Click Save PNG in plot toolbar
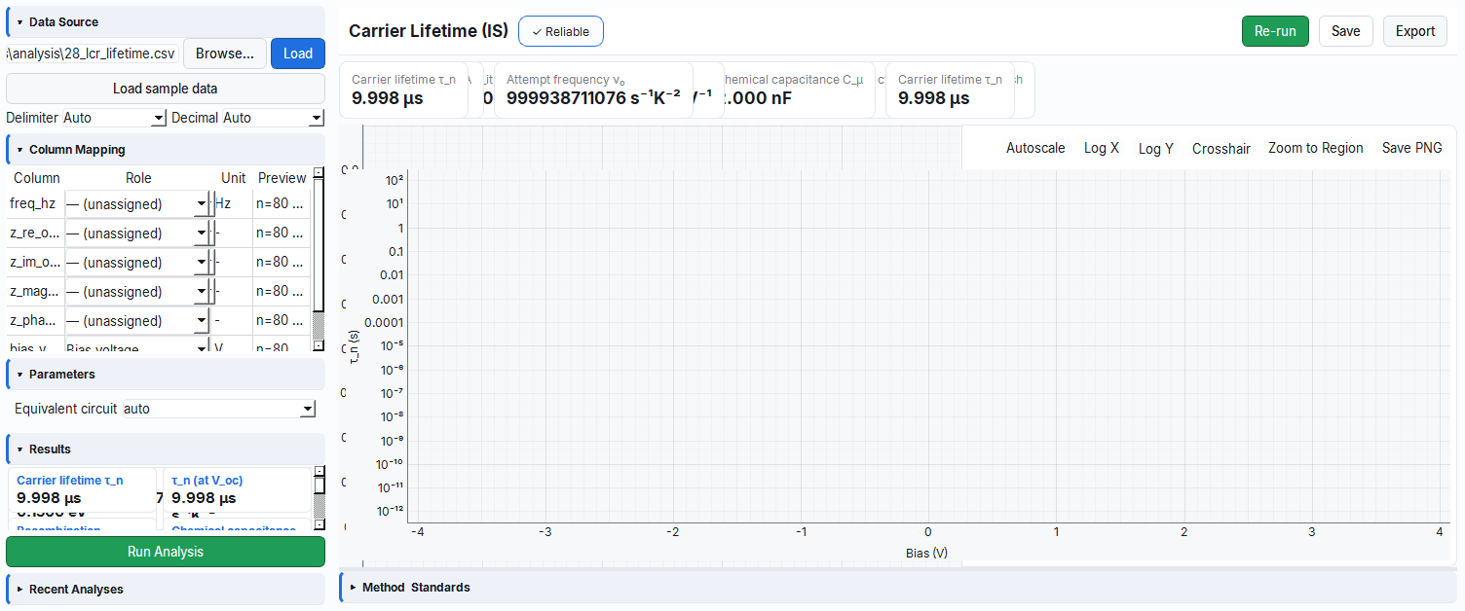This screenshot has height=611, width=1465. pyautogui.click(x=1412, y=148)
